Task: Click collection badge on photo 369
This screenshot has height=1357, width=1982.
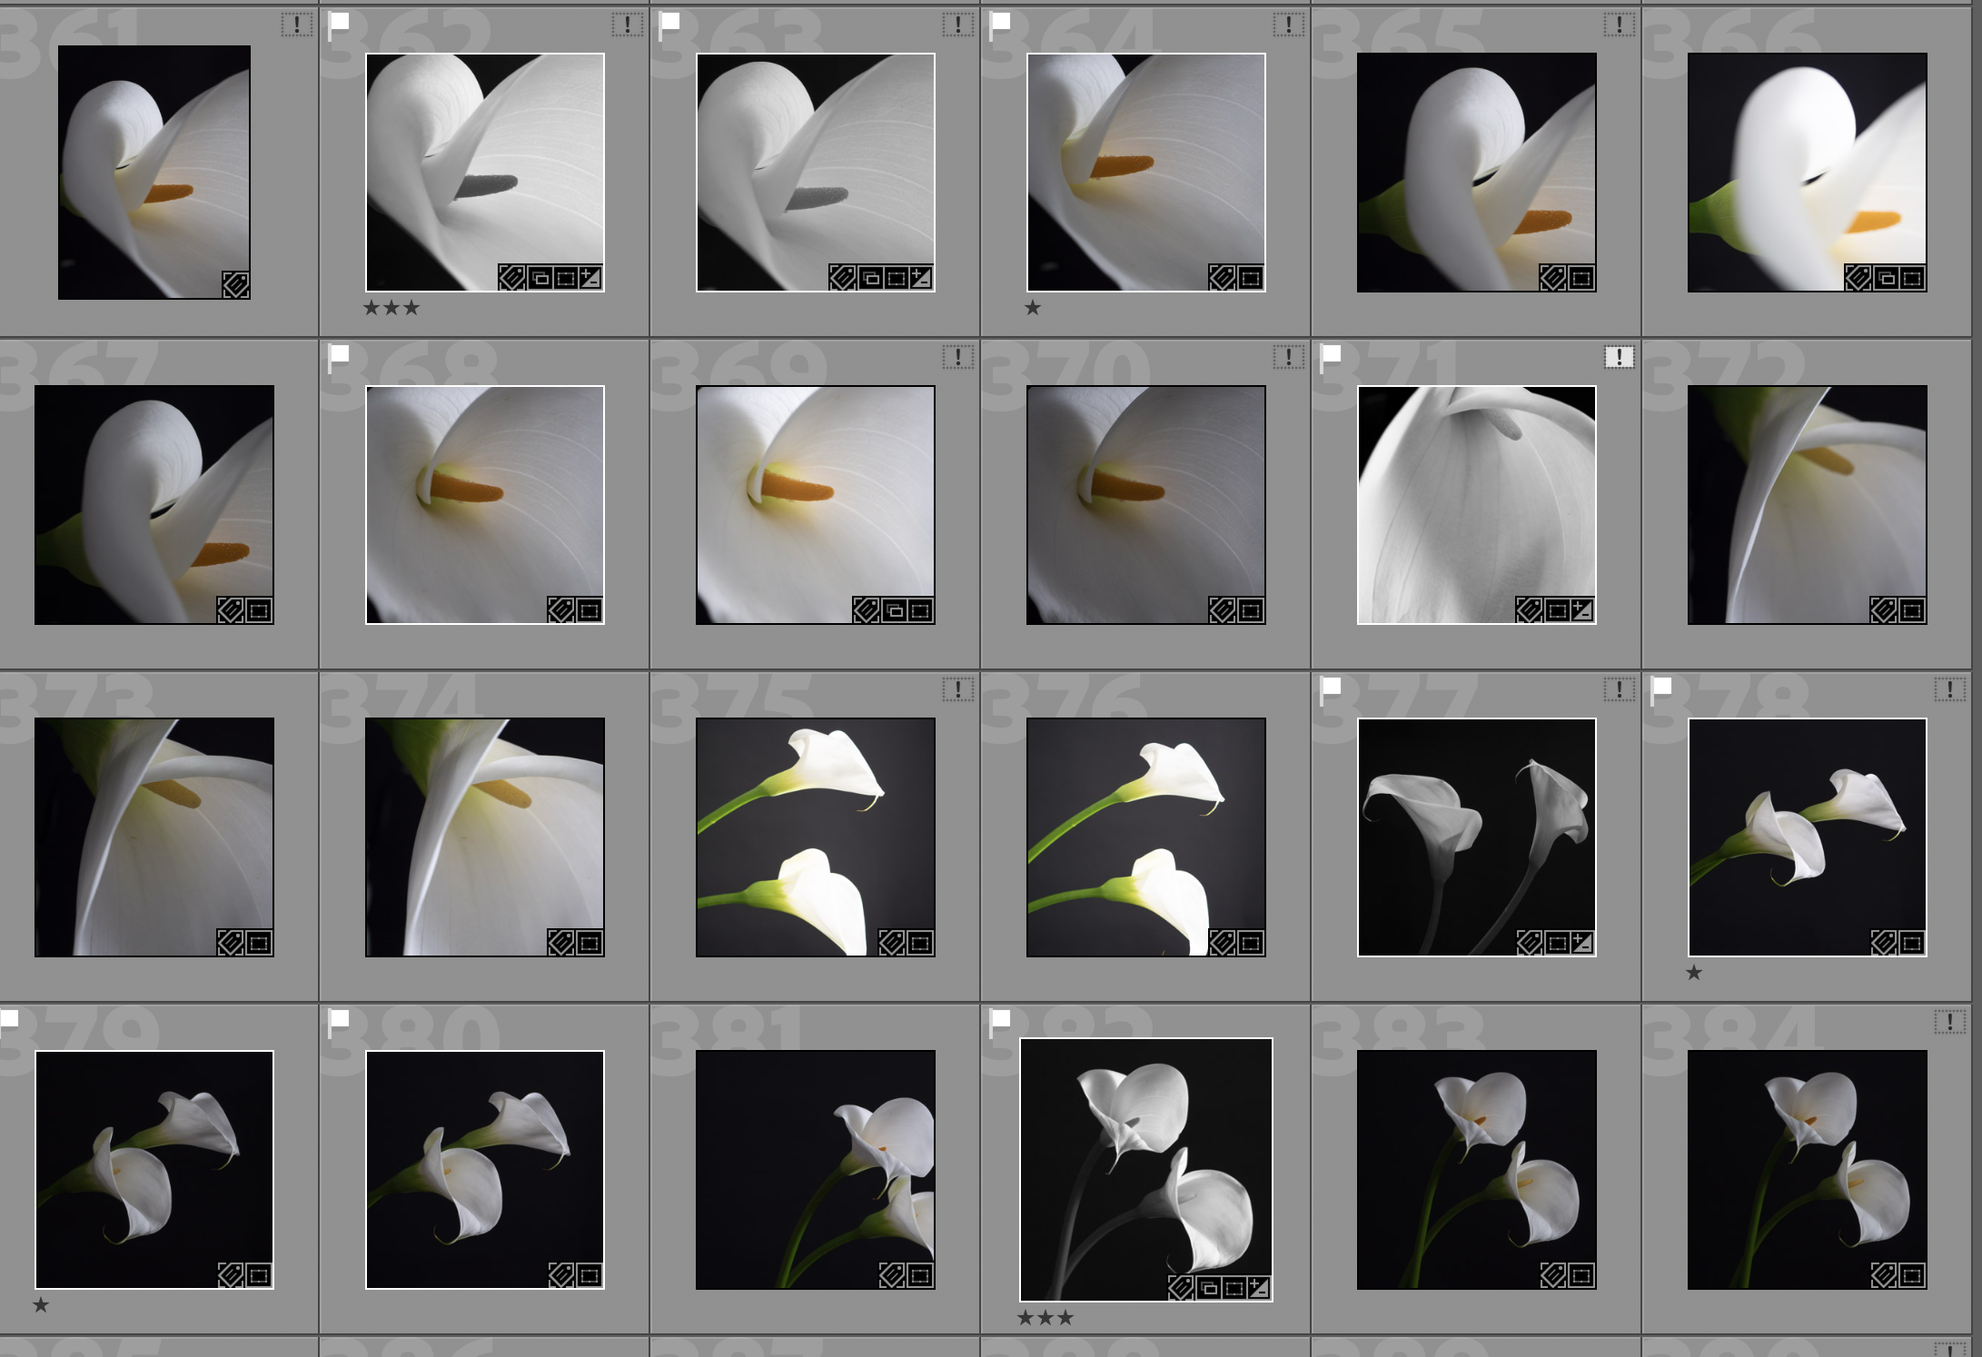Action: [894, 610]
